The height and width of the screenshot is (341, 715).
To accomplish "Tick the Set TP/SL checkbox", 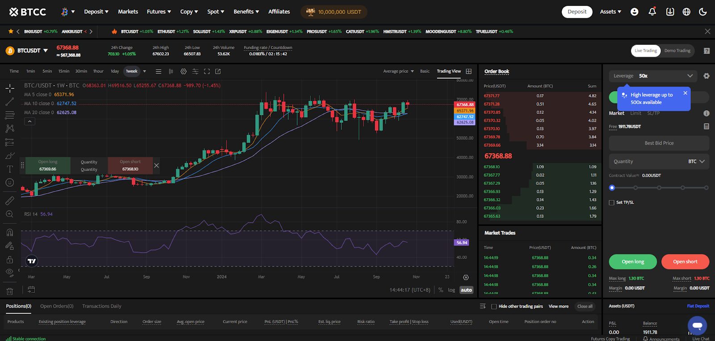I will (x=612, y=203).
